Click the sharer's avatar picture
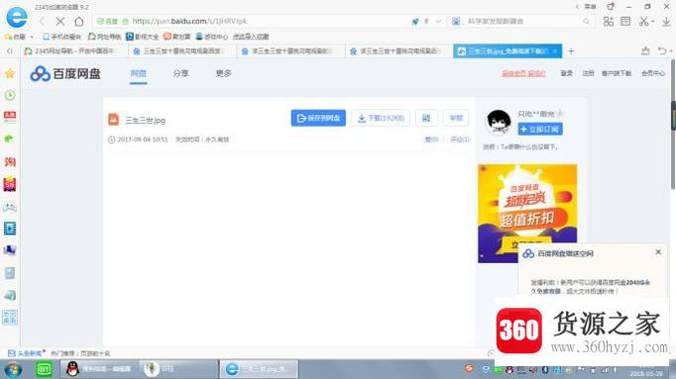Image resolution: width=676 pixels, height=379 pixels. (499, 122)
